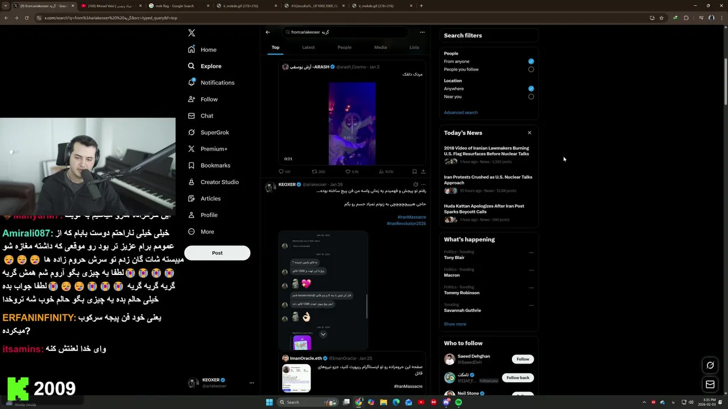Open the Grok floating button
This screenshot has width=728, height=409.
point(710,365)
